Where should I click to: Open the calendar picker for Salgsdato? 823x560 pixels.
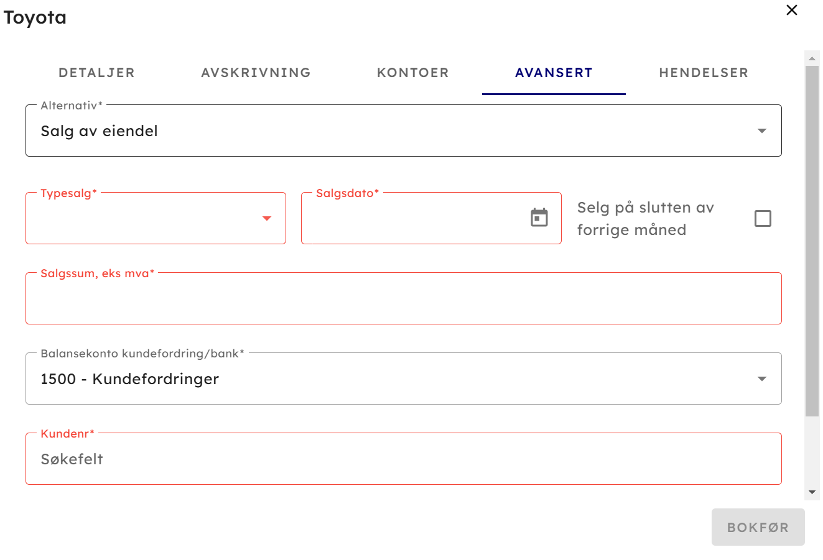click(539, 218)
